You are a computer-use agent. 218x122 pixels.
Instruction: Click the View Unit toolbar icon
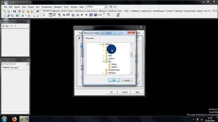[5, 16]
